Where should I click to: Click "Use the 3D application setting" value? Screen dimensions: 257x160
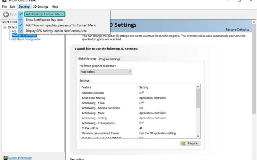click(157, 133)
